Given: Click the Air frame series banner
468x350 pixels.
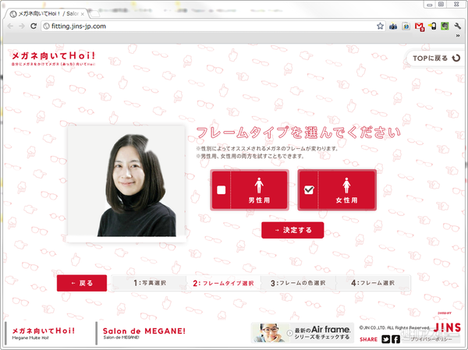Looking at the screenshot, I should [303, 333].
